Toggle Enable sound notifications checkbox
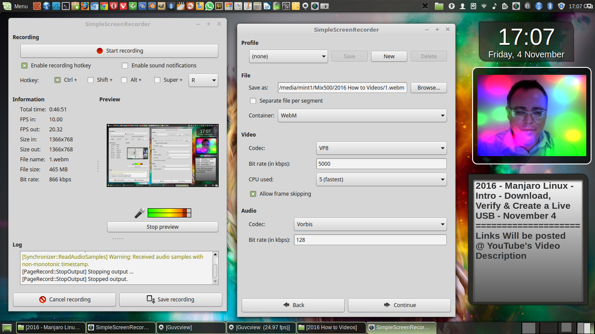 125,66
